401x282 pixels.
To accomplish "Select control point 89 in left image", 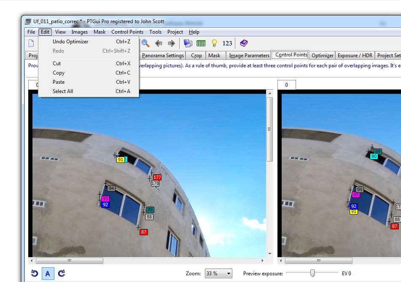I will click(150, 210).
